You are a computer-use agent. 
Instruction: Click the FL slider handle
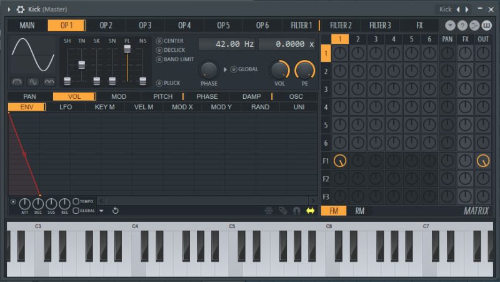pyautogui.click(x=127, y=49)
